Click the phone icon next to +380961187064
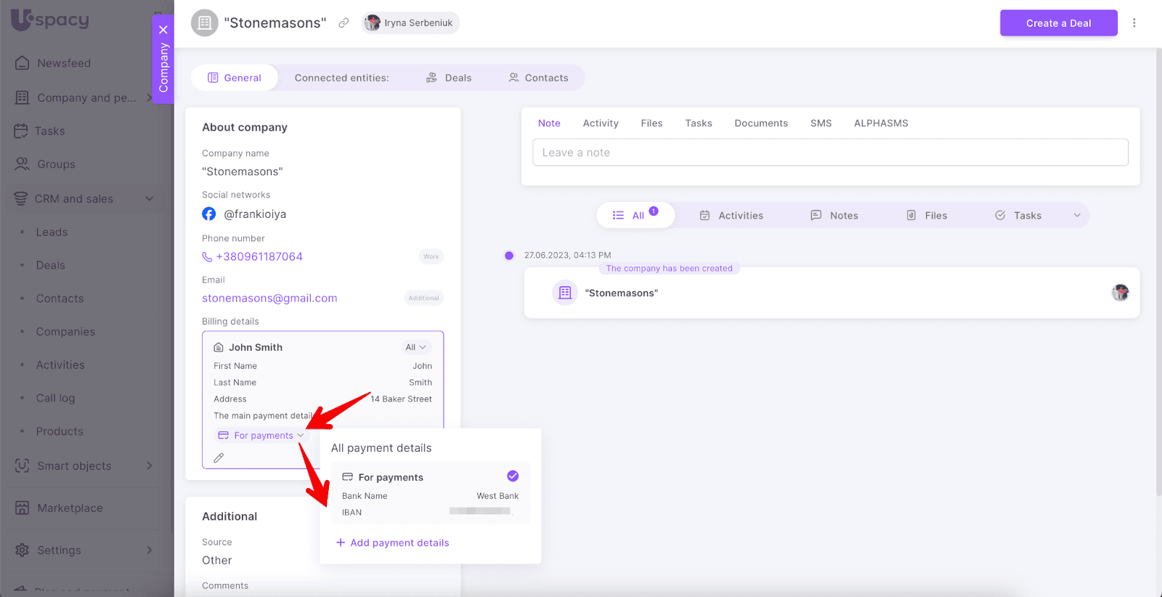 coord(207,257)
